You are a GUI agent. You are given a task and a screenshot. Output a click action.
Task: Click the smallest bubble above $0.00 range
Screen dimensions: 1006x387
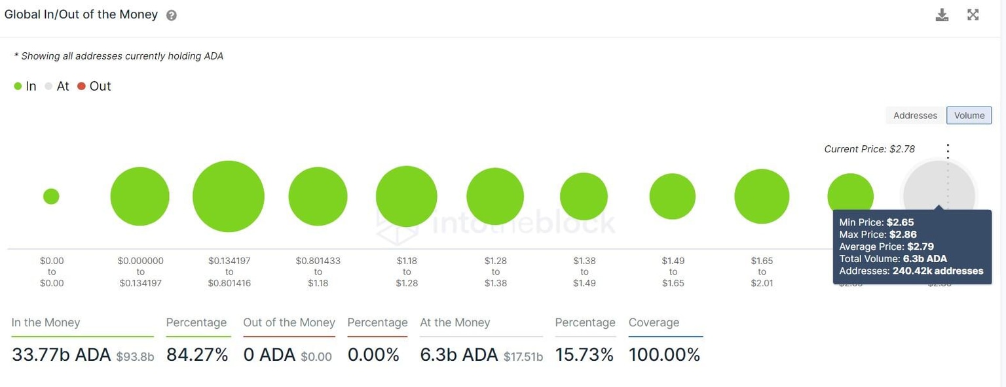point(51,195)
